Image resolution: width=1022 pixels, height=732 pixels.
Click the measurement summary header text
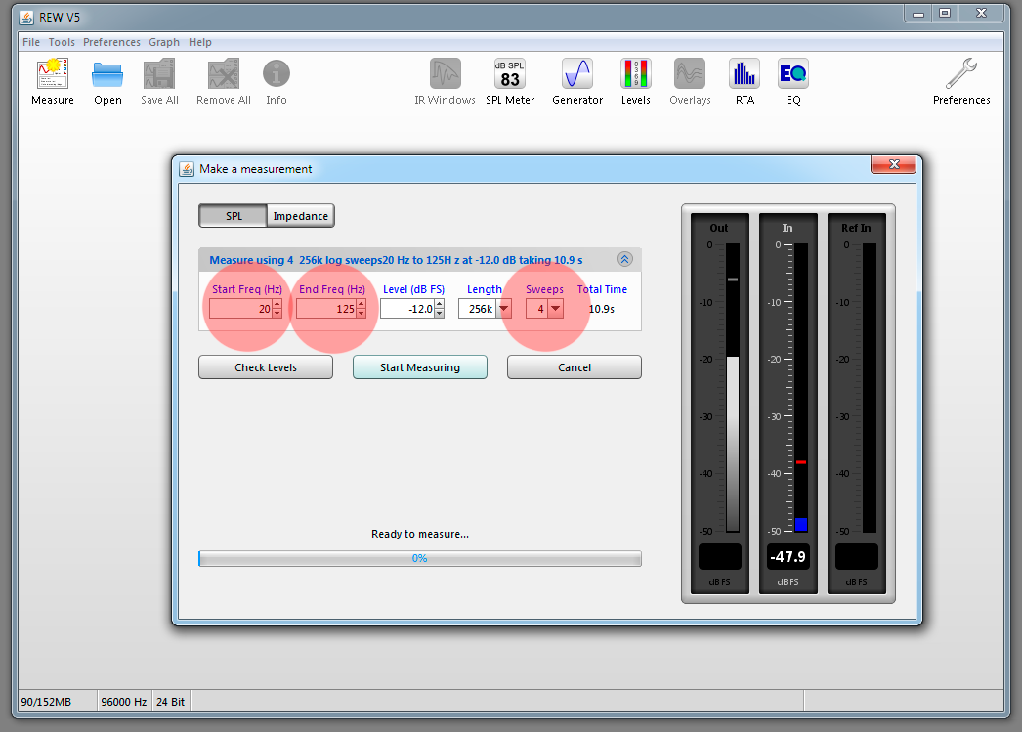[396, 260]
